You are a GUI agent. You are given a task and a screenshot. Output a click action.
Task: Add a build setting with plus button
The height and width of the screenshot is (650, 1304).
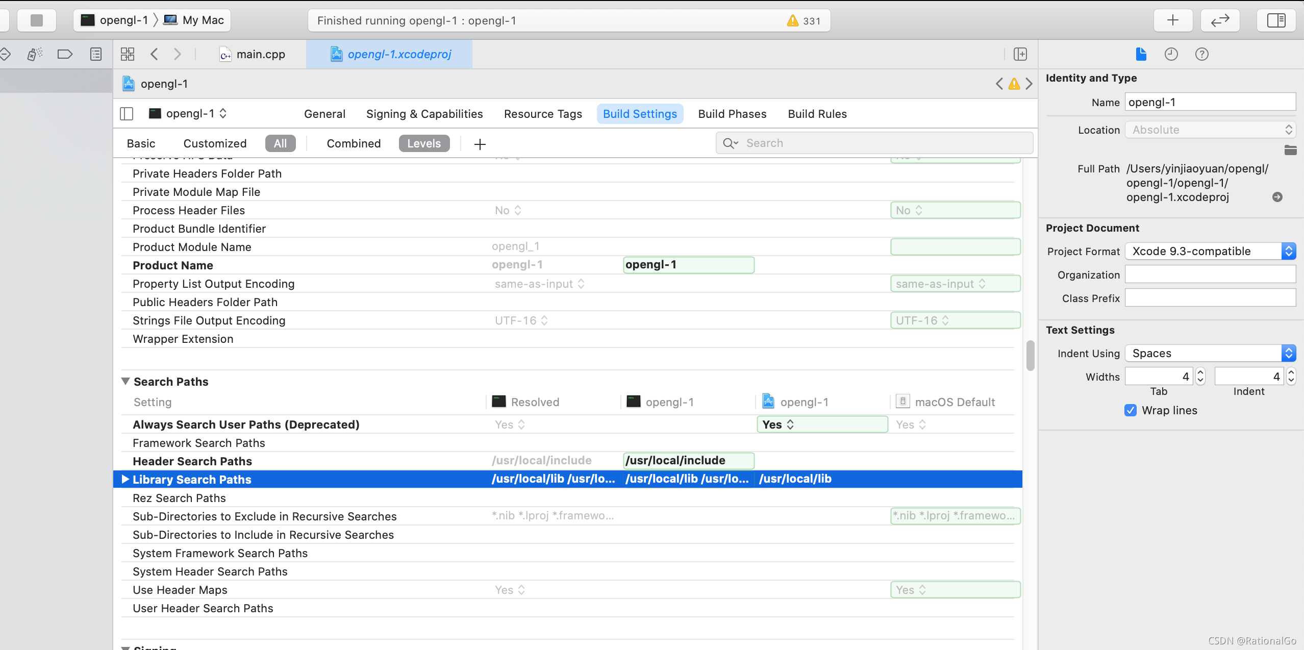pyautogui.click(x=480, y=144)
